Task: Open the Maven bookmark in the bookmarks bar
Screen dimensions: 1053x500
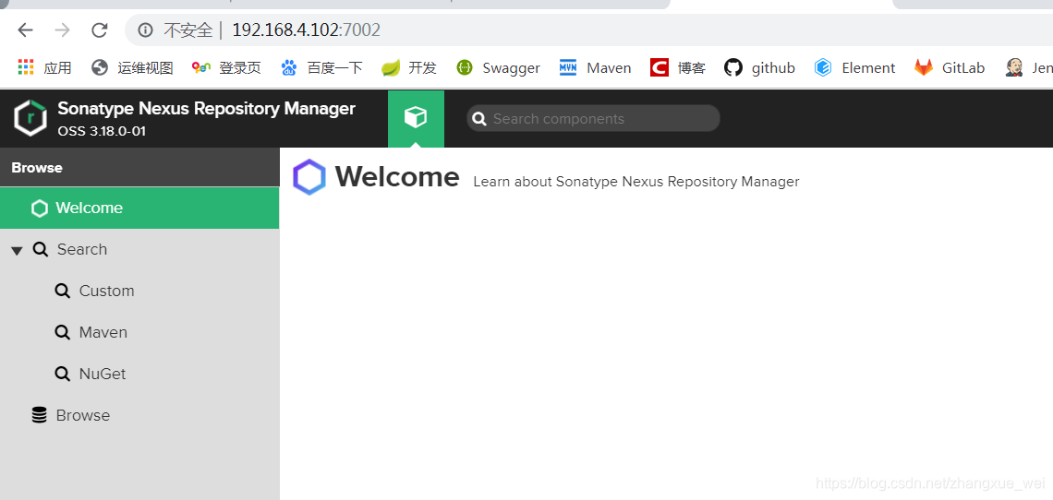Action: point(595,67)
